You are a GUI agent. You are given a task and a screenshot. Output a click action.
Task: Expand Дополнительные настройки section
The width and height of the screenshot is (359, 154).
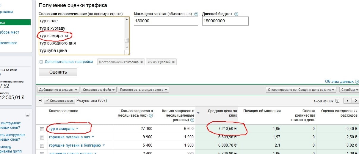click(x=66, y=62)
